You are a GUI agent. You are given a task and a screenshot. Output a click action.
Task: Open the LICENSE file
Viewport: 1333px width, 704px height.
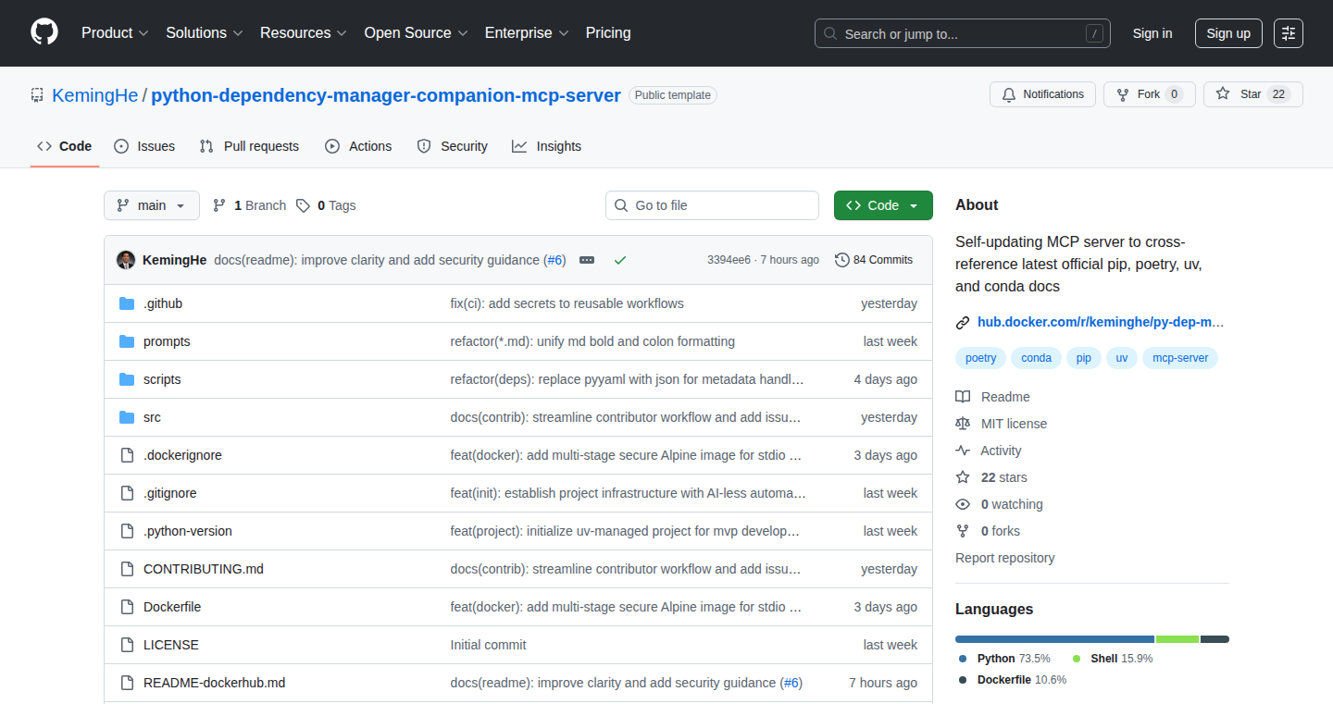[171, 645]
